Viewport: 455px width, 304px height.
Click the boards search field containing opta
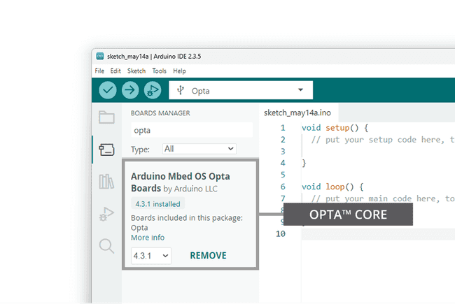point(191,131)
